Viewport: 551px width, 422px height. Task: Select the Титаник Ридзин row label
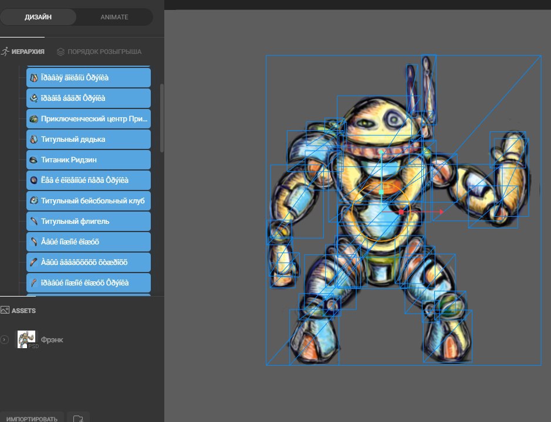click(x=69, y=160)
